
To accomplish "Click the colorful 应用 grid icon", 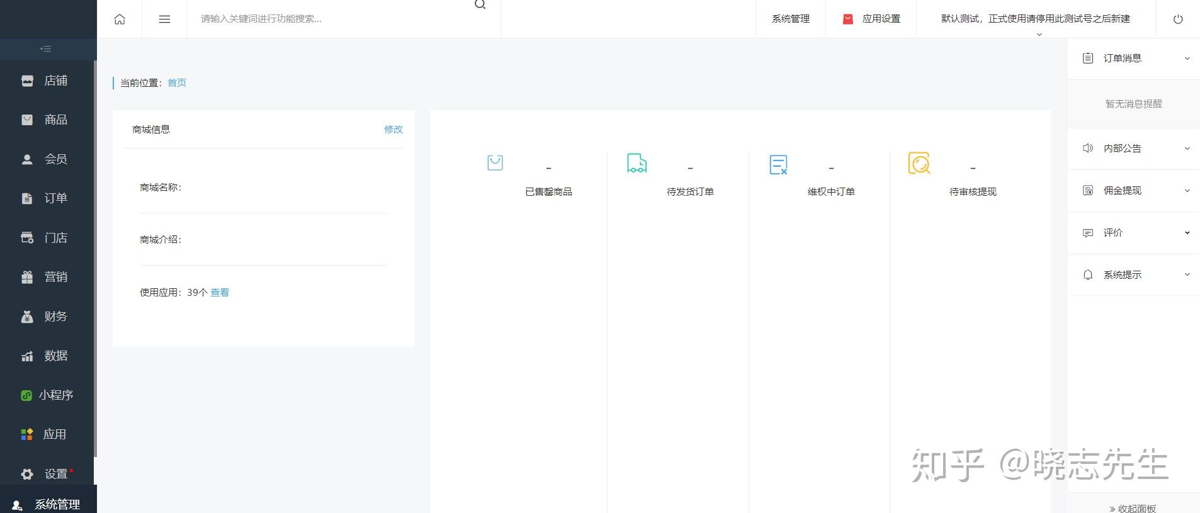I will point(26,434).
